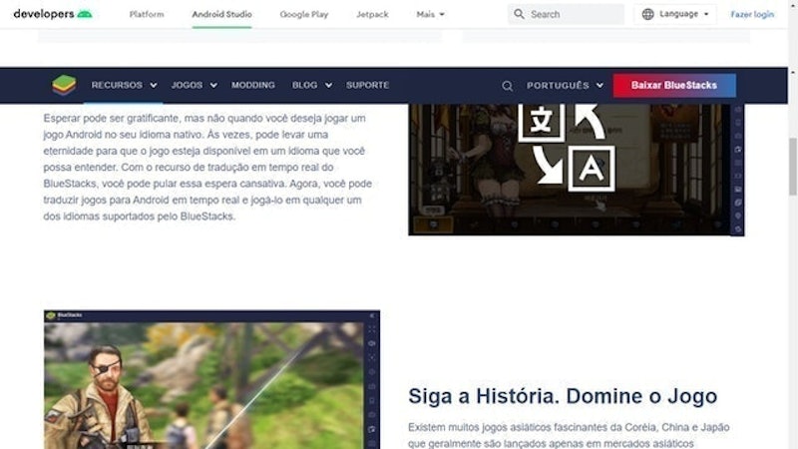Open the MODDING menu item

[253, 85]
